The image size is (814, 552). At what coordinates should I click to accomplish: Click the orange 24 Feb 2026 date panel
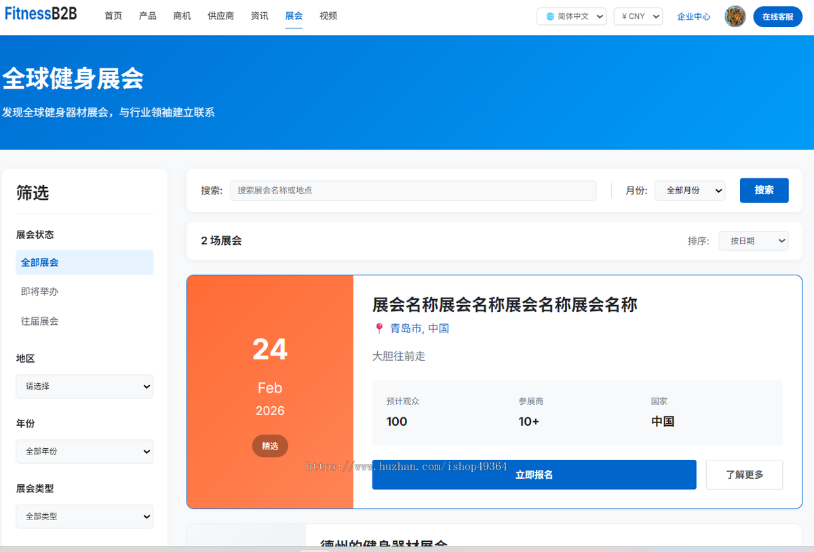[270, 392]
